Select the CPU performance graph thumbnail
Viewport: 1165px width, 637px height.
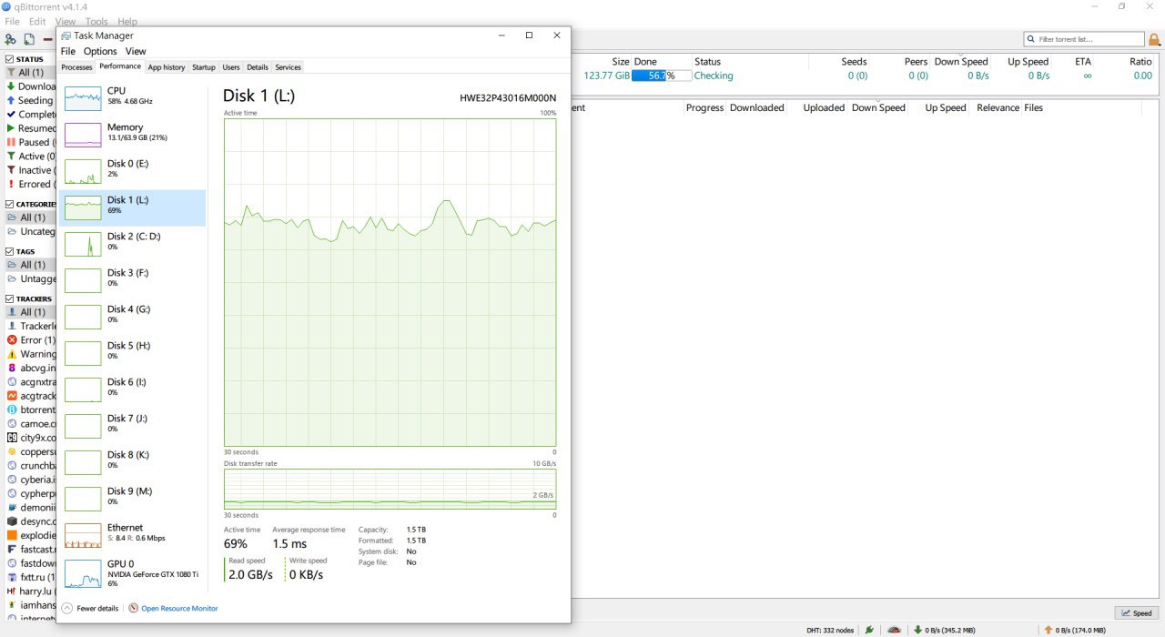click(83, 98)
